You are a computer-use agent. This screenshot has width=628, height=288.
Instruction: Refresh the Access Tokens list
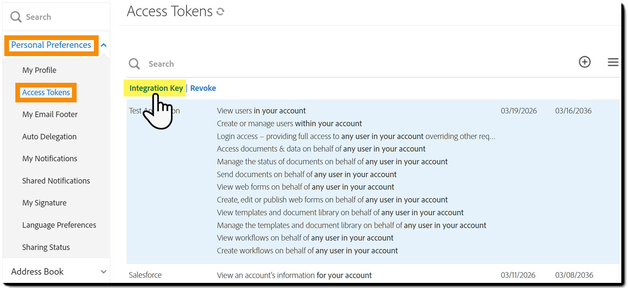point(220,11)
